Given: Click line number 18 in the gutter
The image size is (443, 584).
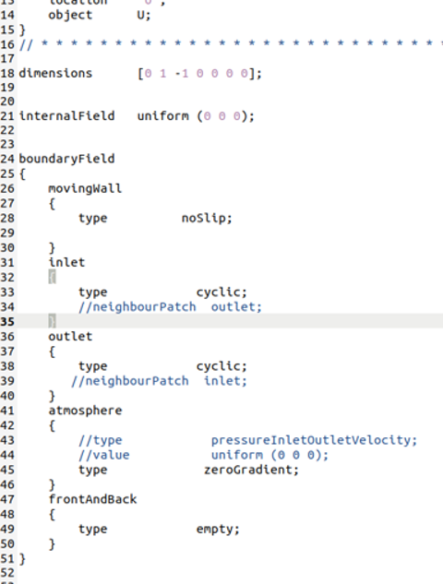Looking at the screenshot, I should (x=7, y=74).
